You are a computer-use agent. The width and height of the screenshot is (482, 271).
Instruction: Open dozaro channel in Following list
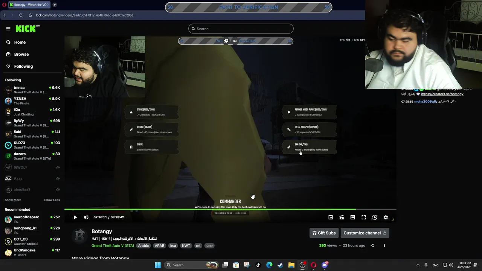tap(32, 156)
